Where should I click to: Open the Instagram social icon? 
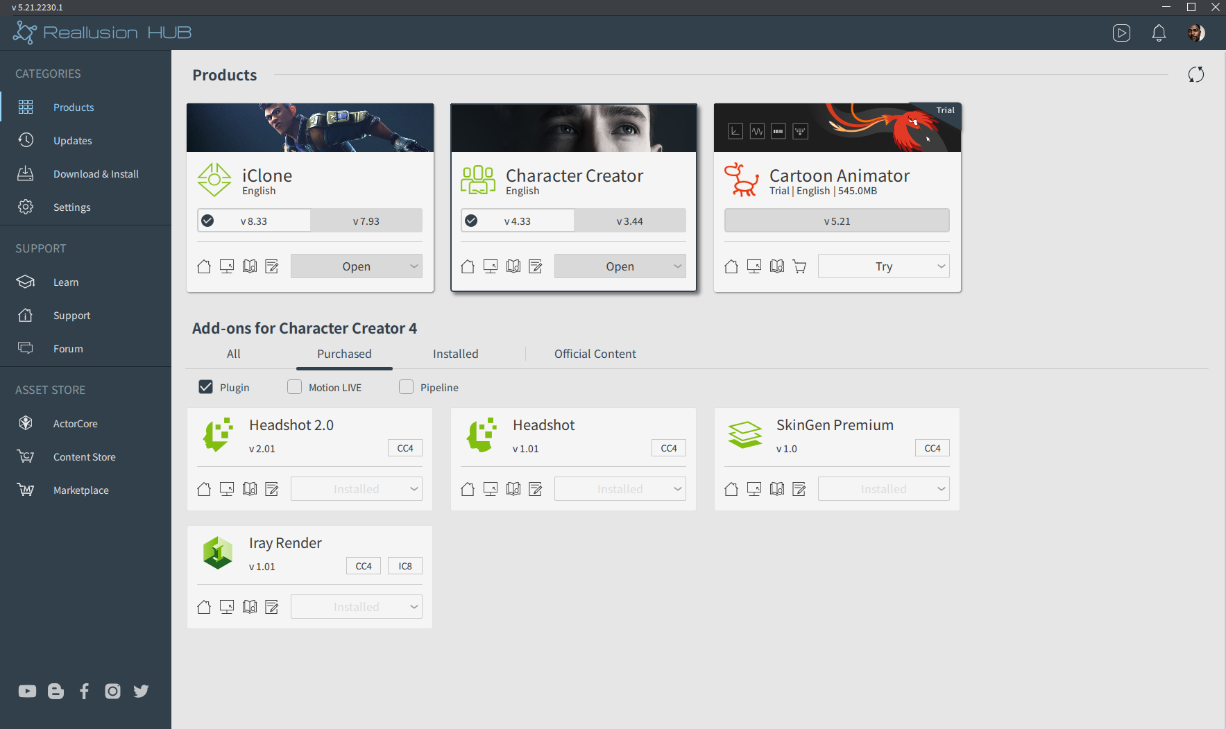112,691
